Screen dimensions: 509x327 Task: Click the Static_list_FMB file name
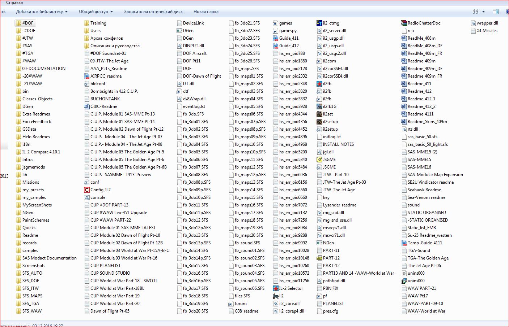tap(422, 228)
